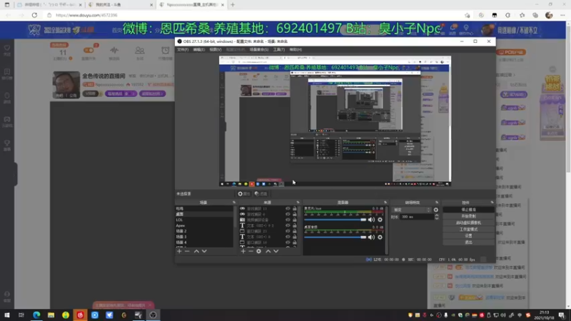571x321 pixels.
Task: Open Microsoft Edge from the taskbar
Action: coord(36,315)
